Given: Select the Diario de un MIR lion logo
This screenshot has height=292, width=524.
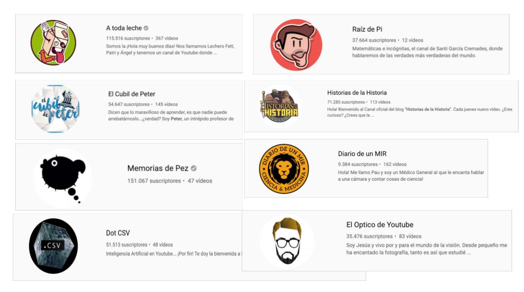Looking at the screenshot, I should (x=284, y=169).
